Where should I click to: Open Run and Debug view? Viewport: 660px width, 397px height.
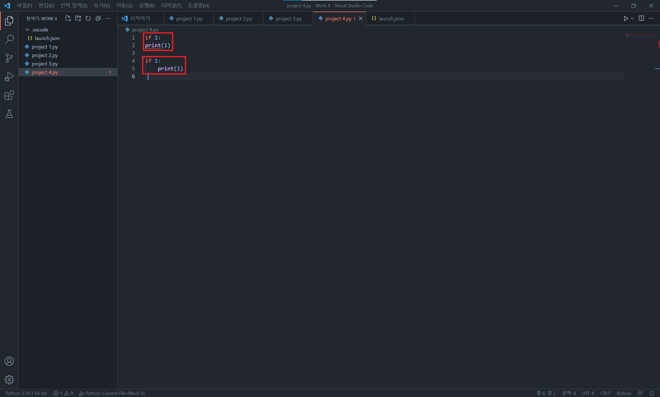point(9,77)
